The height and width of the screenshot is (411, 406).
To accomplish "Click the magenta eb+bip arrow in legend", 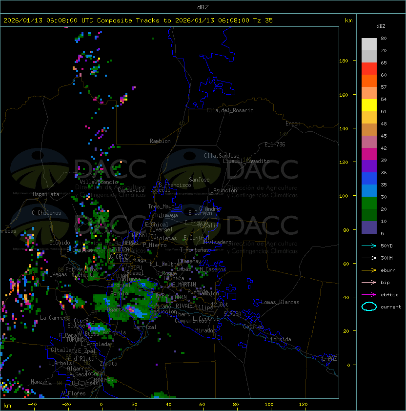I will click(x=369, y=295).
